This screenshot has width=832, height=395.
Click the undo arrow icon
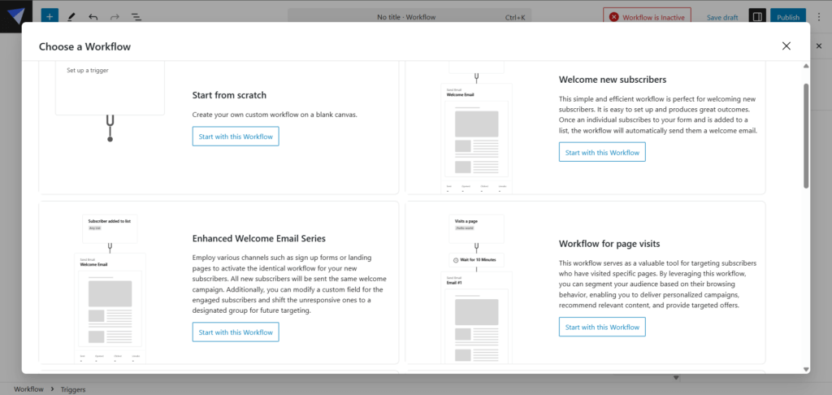tap(93, 16)
